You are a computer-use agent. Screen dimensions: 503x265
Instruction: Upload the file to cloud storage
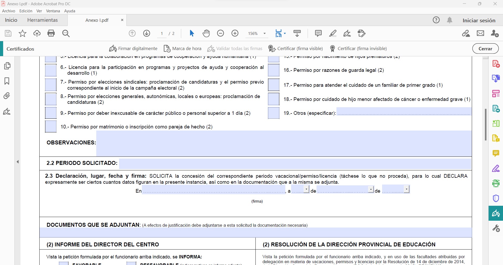pos(37,33)
